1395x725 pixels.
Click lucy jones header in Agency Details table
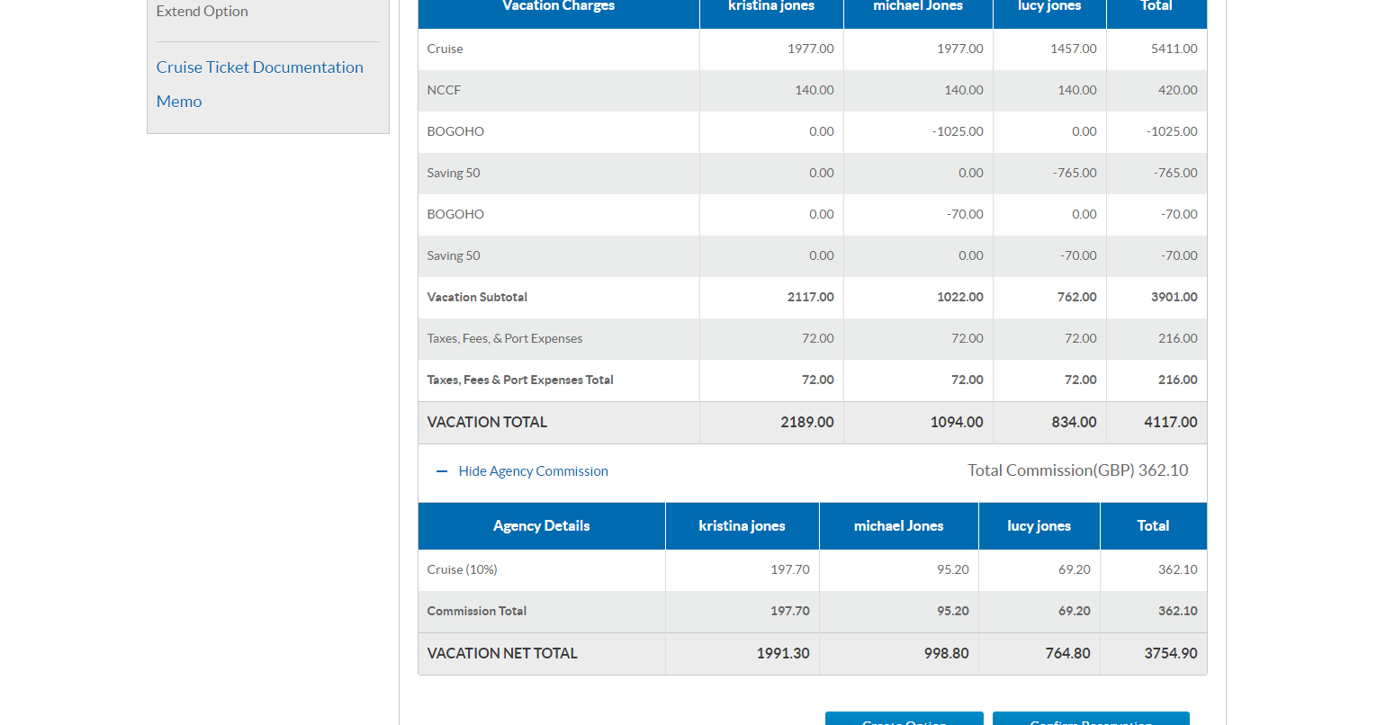(1039, 526)
